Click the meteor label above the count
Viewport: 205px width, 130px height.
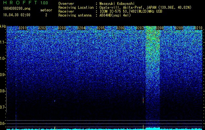pyautogui.click(x=46, y=10)
